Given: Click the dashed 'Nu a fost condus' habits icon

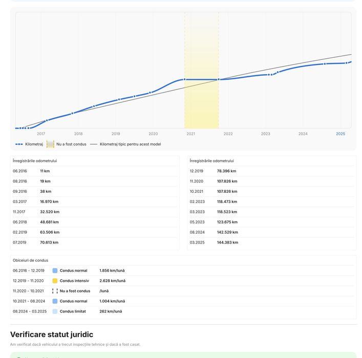Looking at the screenshot, I should (x=55, y=291).
